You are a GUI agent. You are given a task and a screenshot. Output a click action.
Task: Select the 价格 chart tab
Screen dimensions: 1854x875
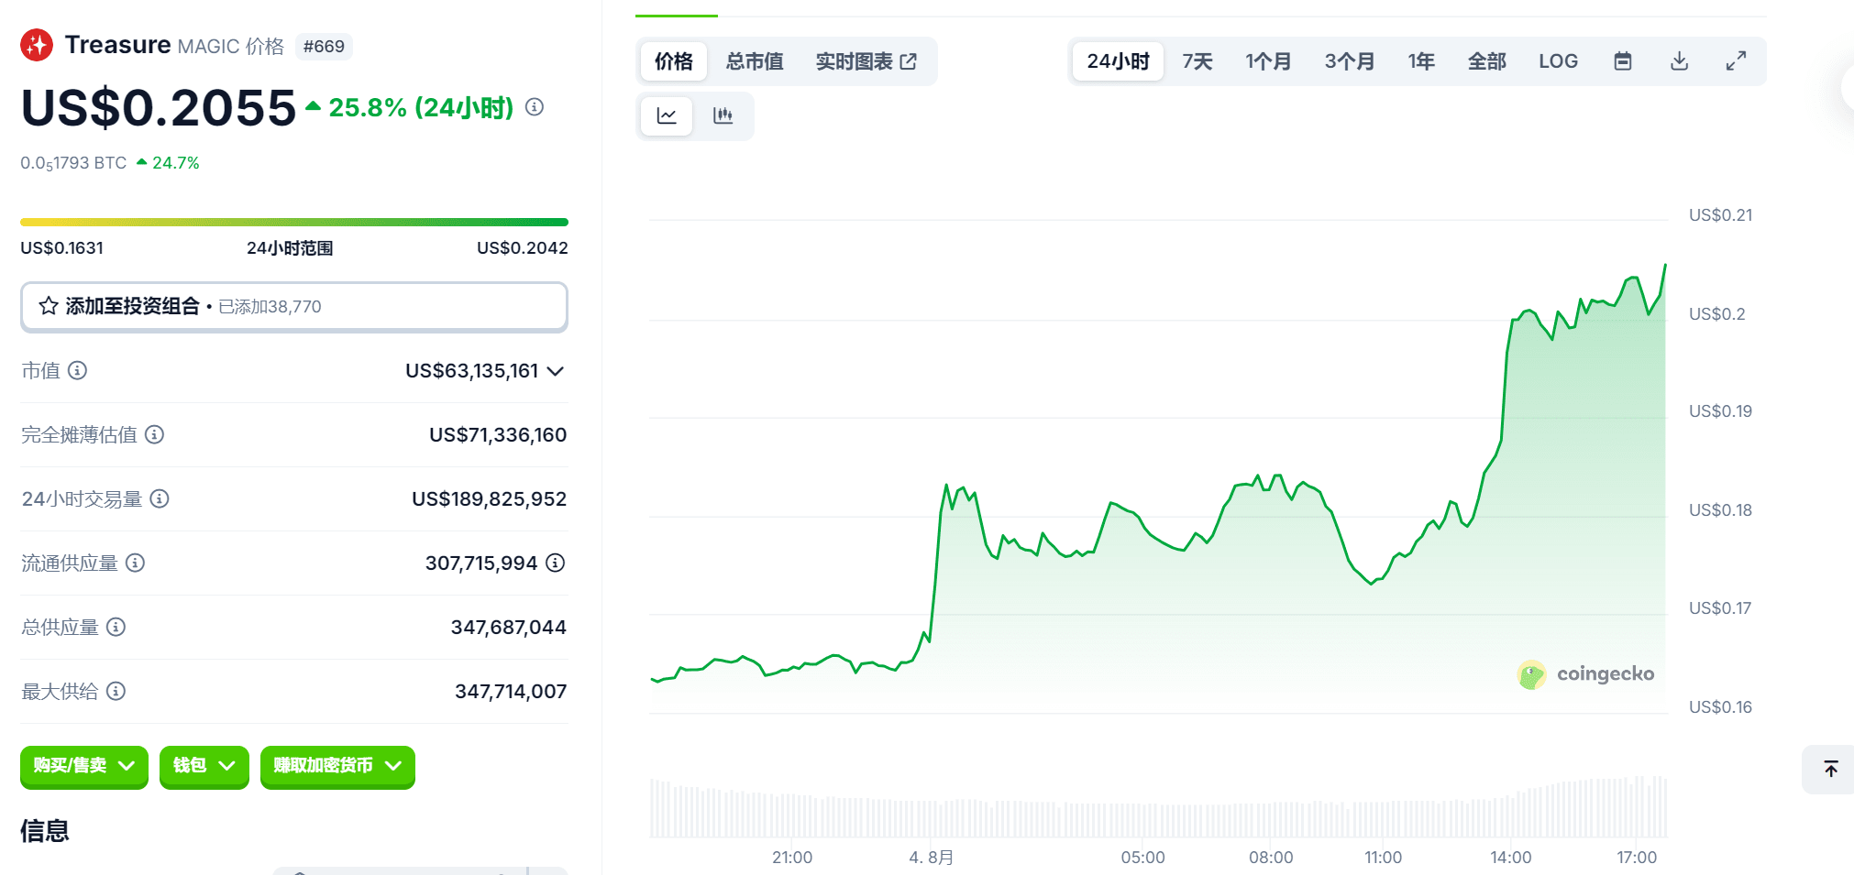(x=674, y=61)
